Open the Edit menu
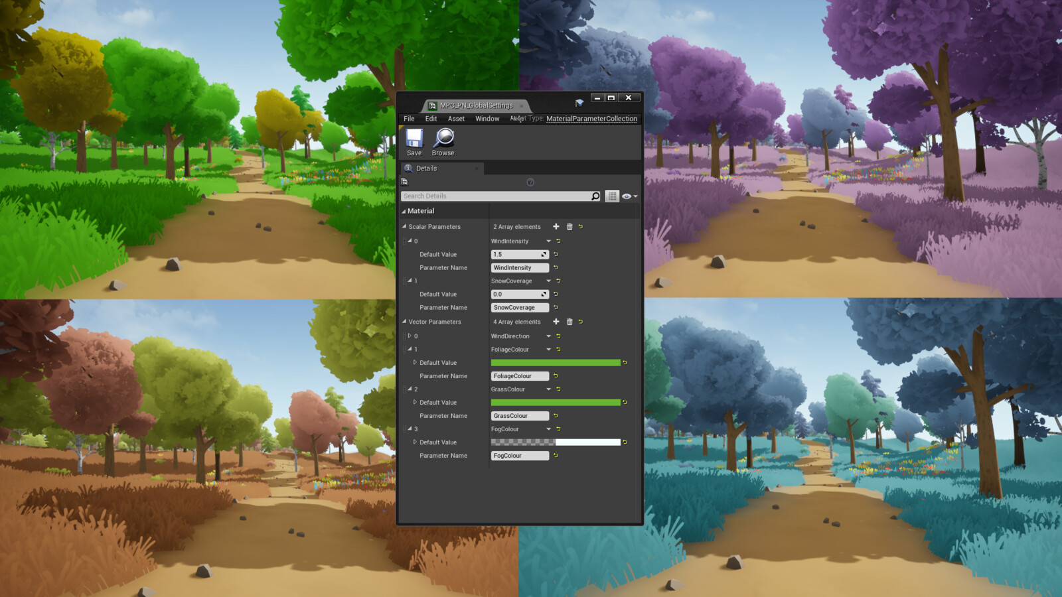This screenshot has width=1062, height=597. pos(431,119)
